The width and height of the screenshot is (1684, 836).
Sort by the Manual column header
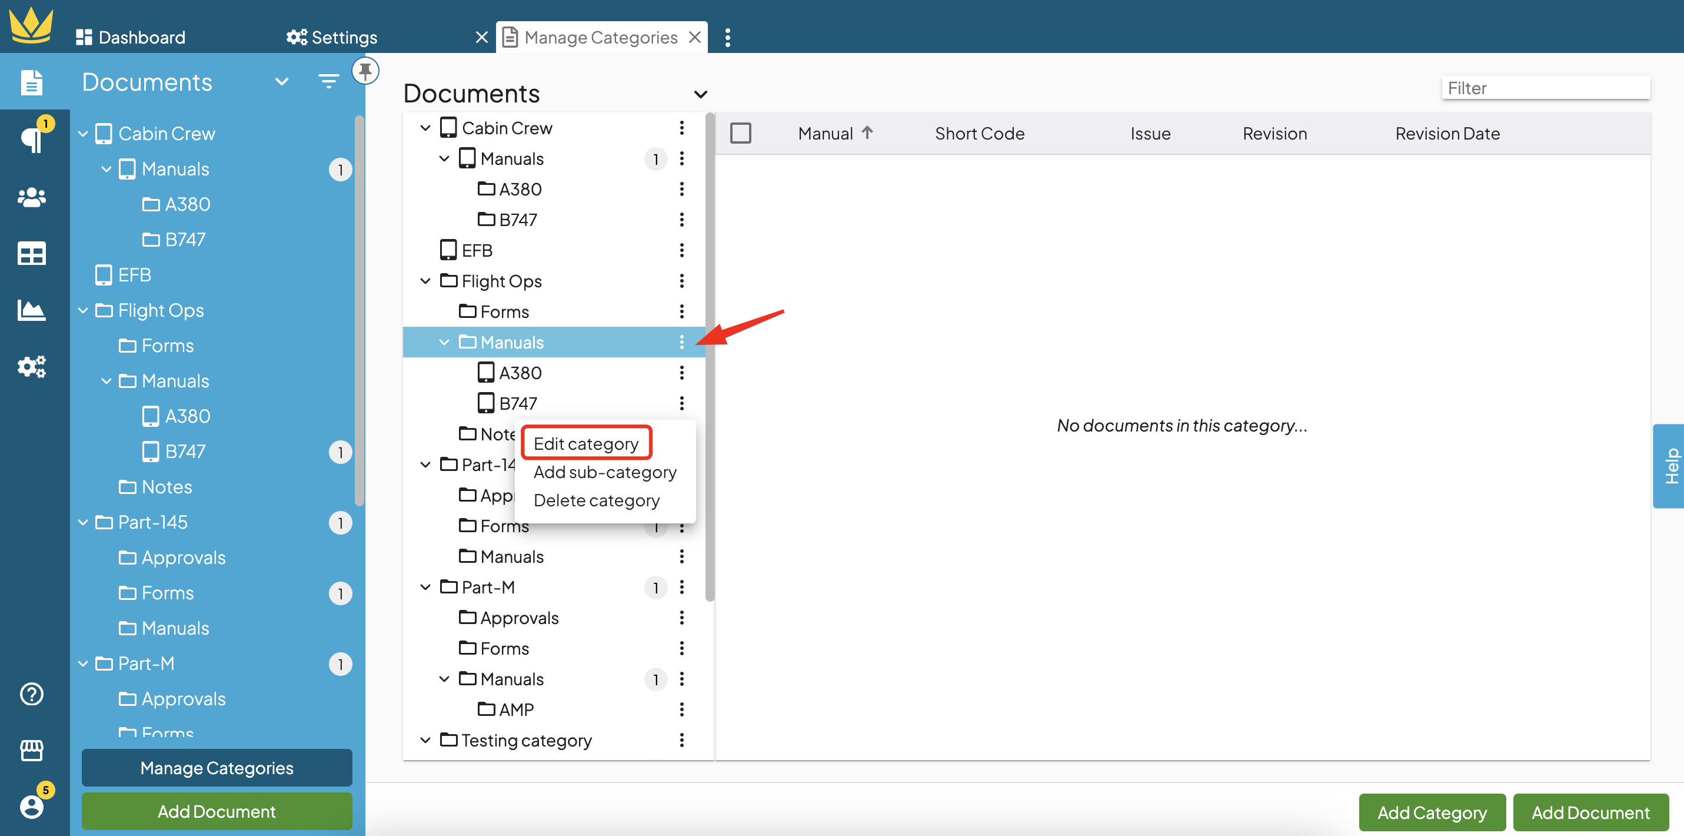pos(825,134)
